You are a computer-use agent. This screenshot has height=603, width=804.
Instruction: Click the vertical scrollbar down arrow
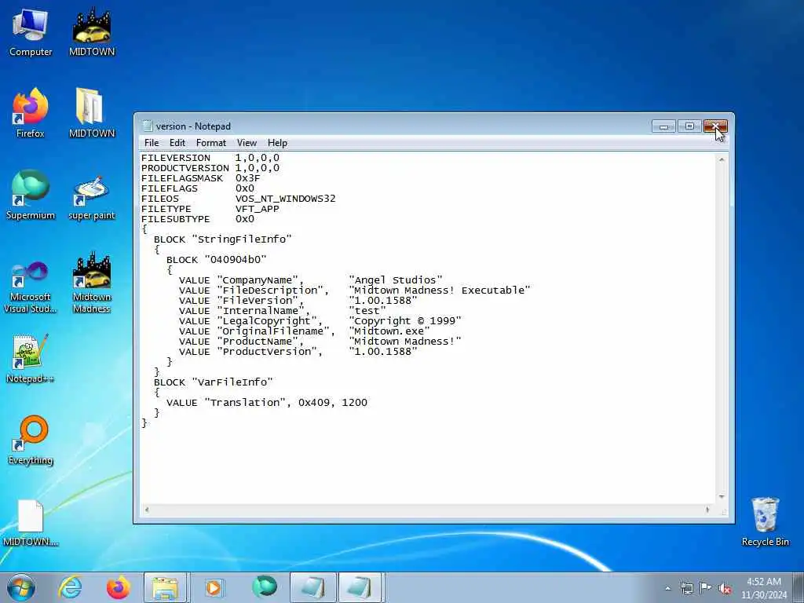pos(722,497)
